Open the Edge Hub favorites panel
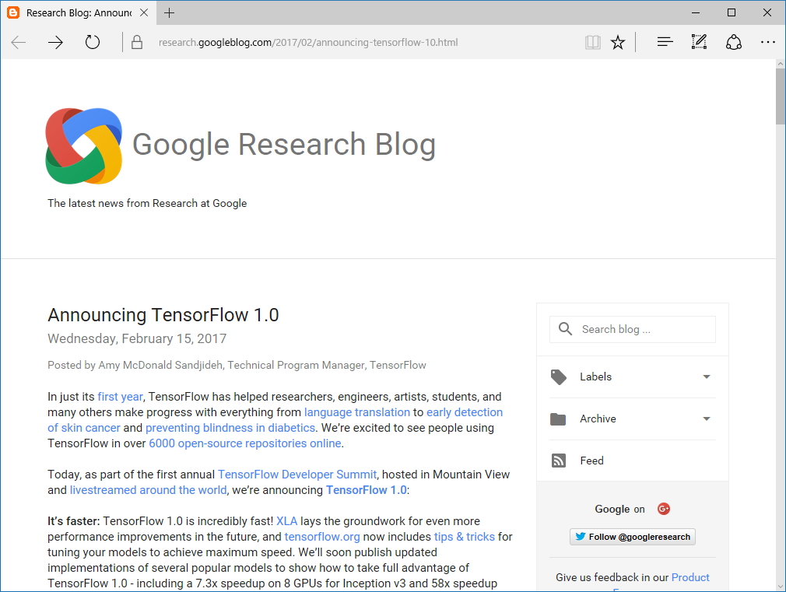The height and width of the screenshot is (592, 786). click(665, 42)
